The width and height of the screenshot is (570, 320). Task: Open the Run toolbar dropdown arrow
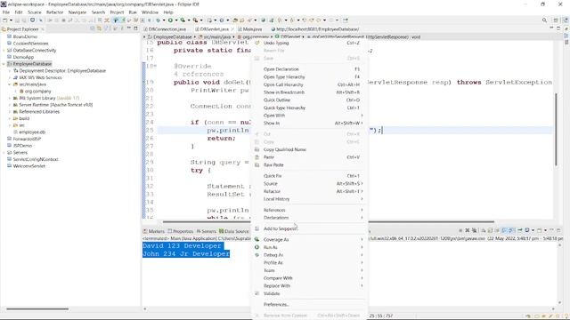click(175, 20)
